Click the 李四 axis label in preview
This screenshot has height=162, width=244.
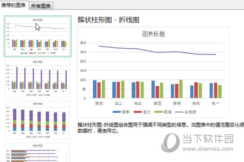[x=157, y=103]
